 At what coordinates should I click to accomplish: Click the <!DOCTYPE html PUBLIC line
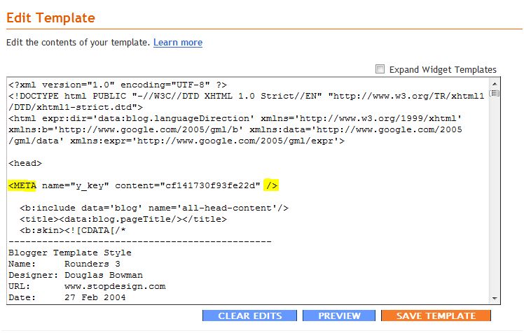click(x=247, y=96)
